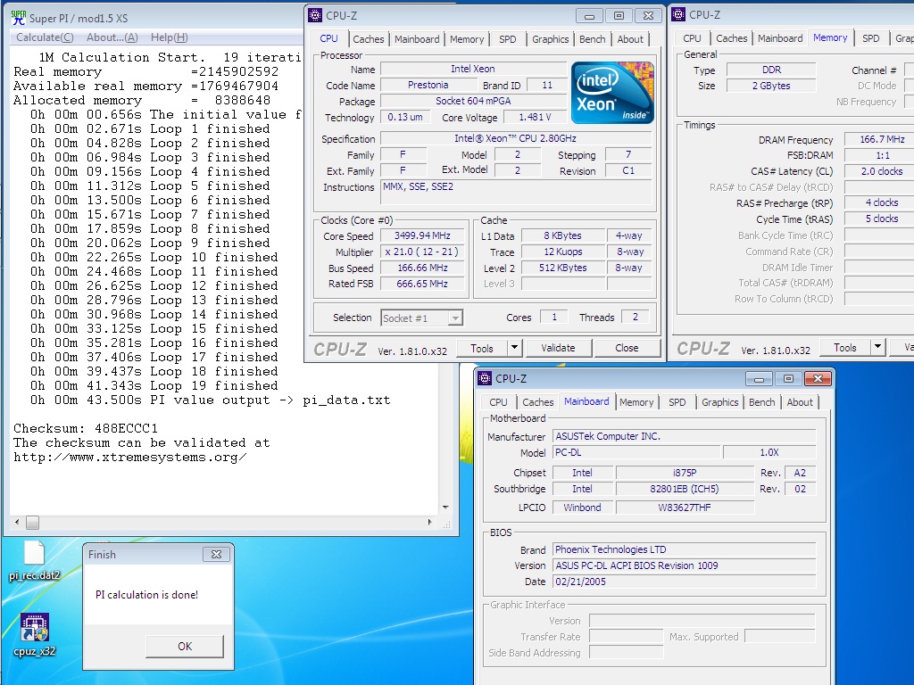Click Super PI horizontal scrollbar thumb
This screenshot has width=914, height=685.
tap(33, 523)
